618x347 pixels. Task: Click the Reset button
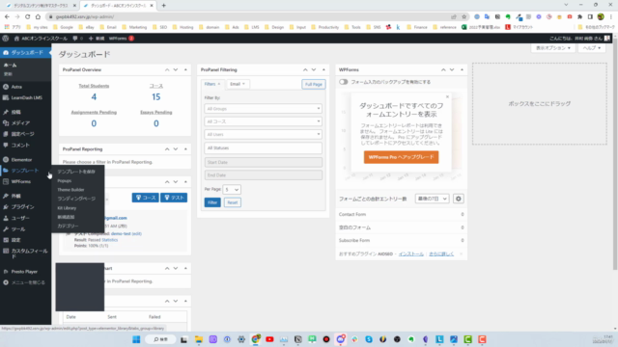[233, 202]
